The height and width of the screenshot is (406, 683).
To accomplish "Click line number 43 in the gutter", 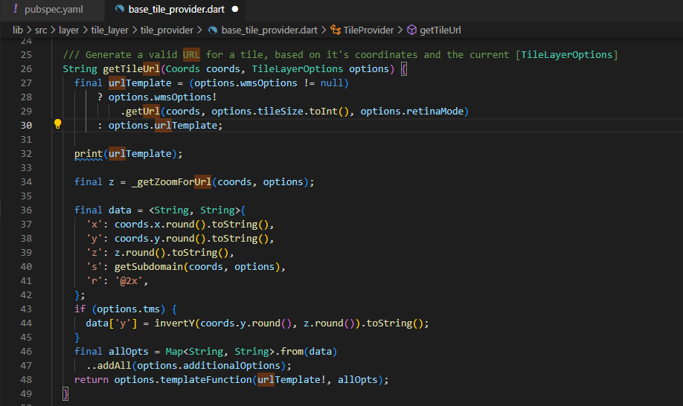I will 26,309.
